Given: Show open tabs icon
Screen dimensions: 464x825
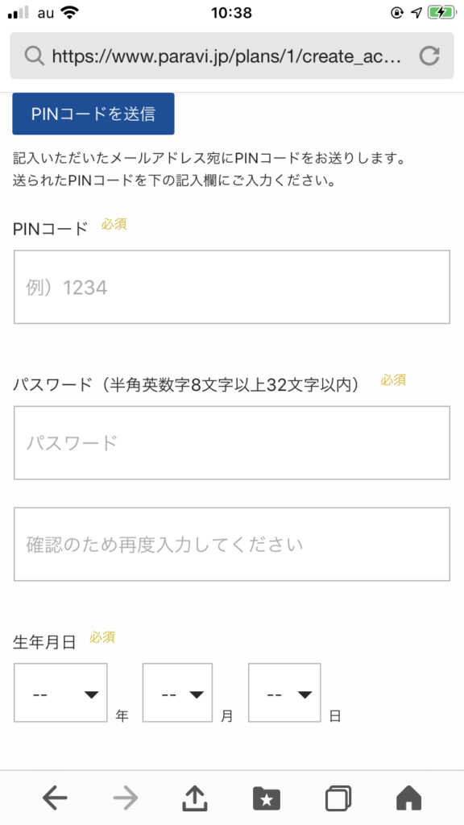Looking at the screenshot, I should click(338, 798).
